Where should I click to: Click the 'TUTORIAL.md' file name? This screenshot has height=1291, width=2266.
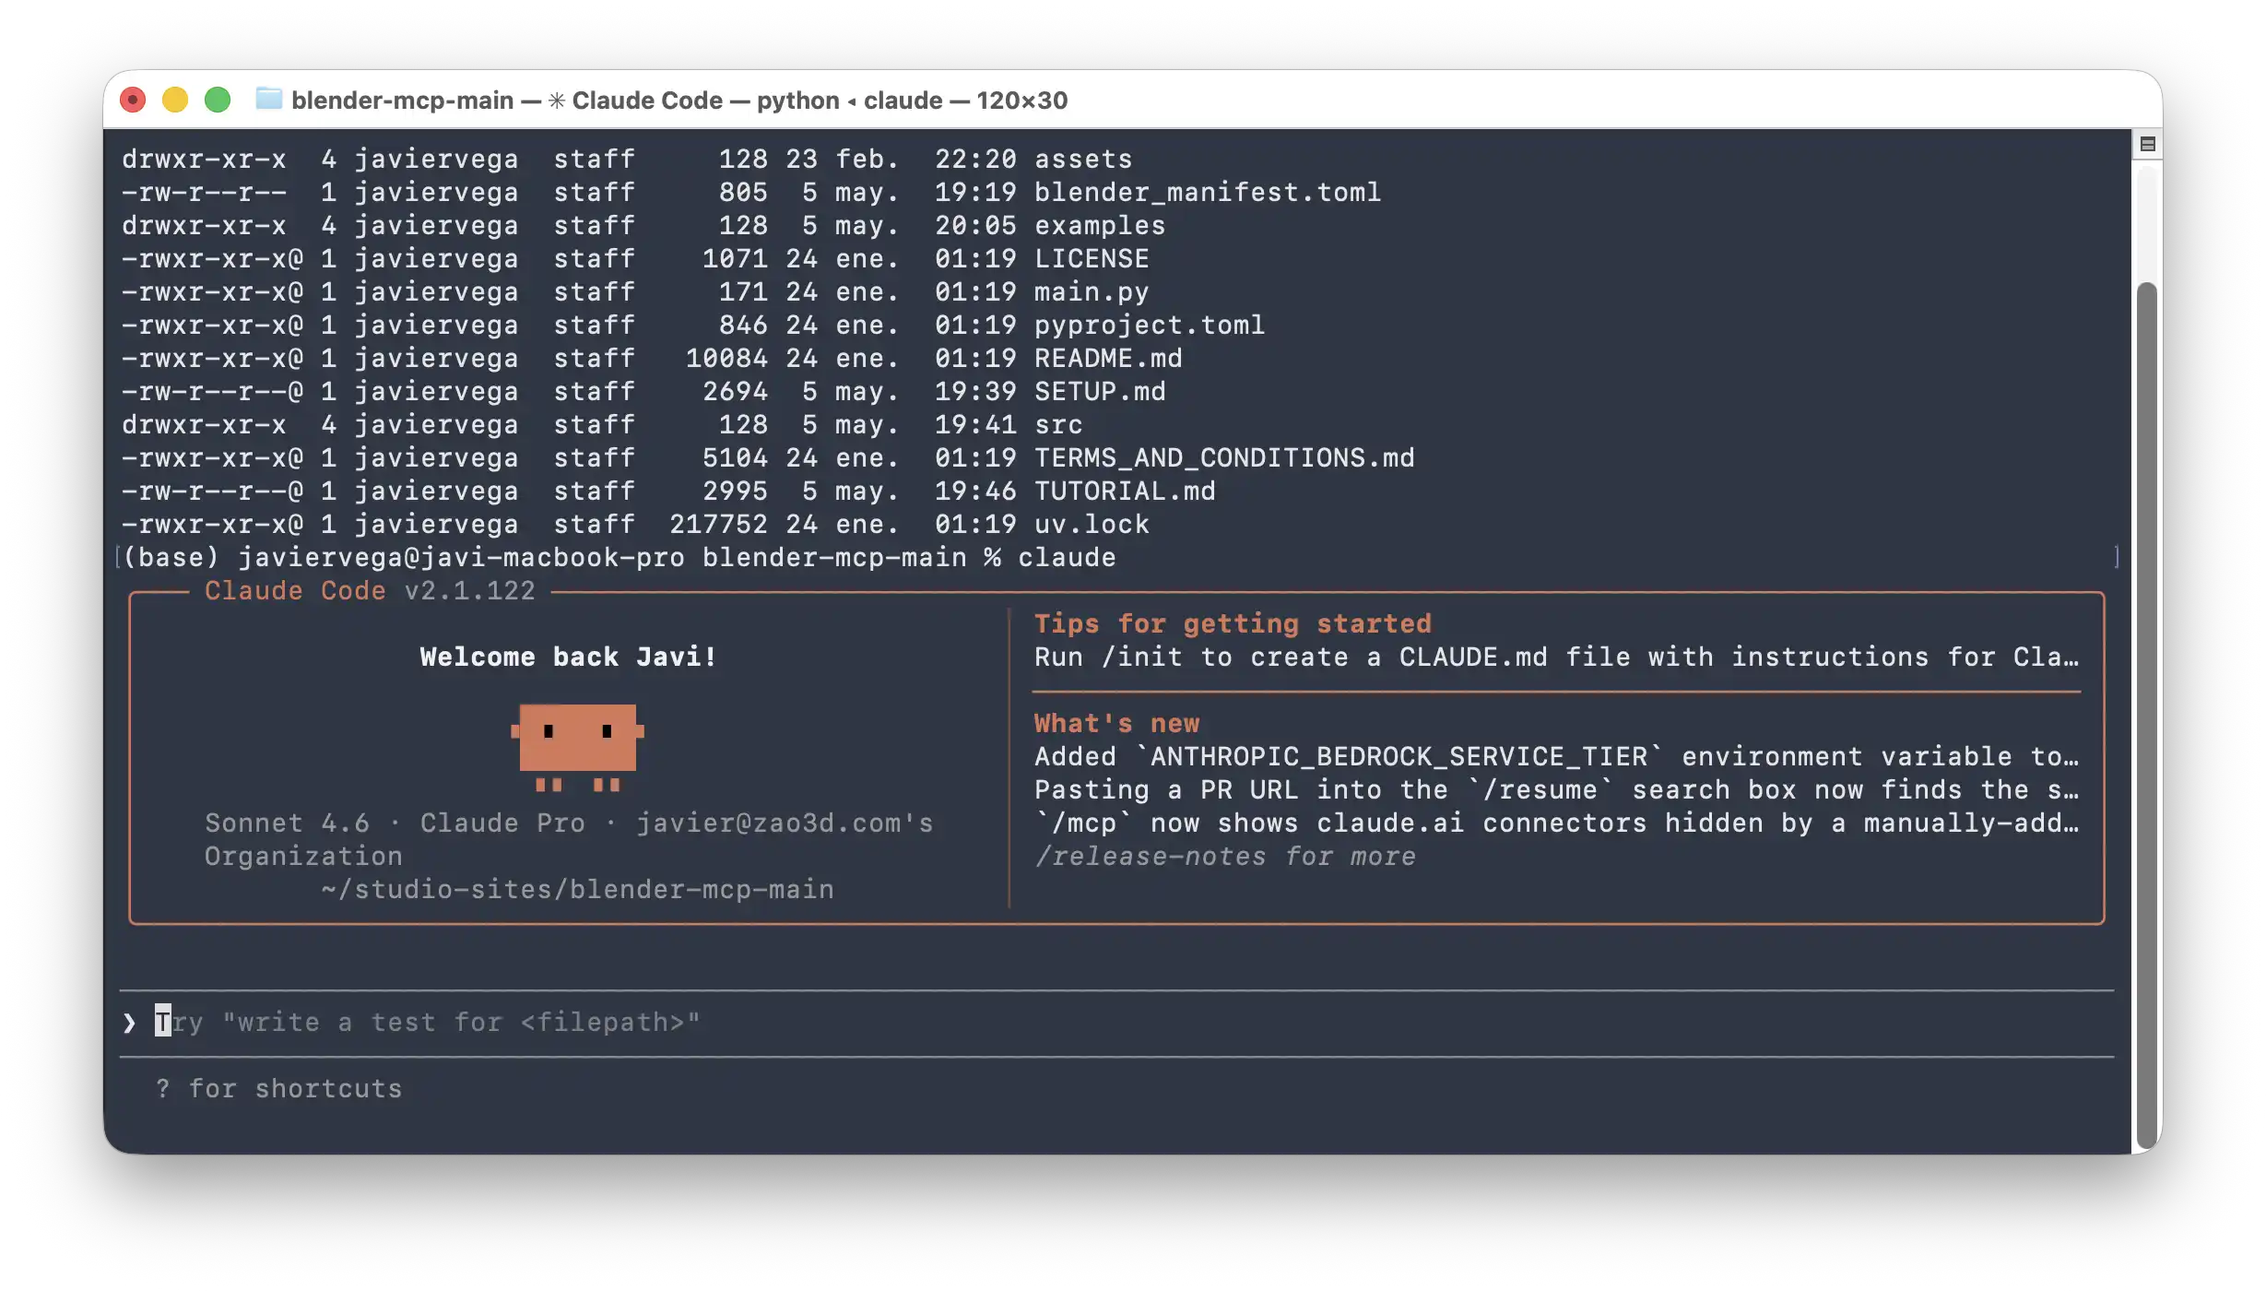tap(1125, 491)
